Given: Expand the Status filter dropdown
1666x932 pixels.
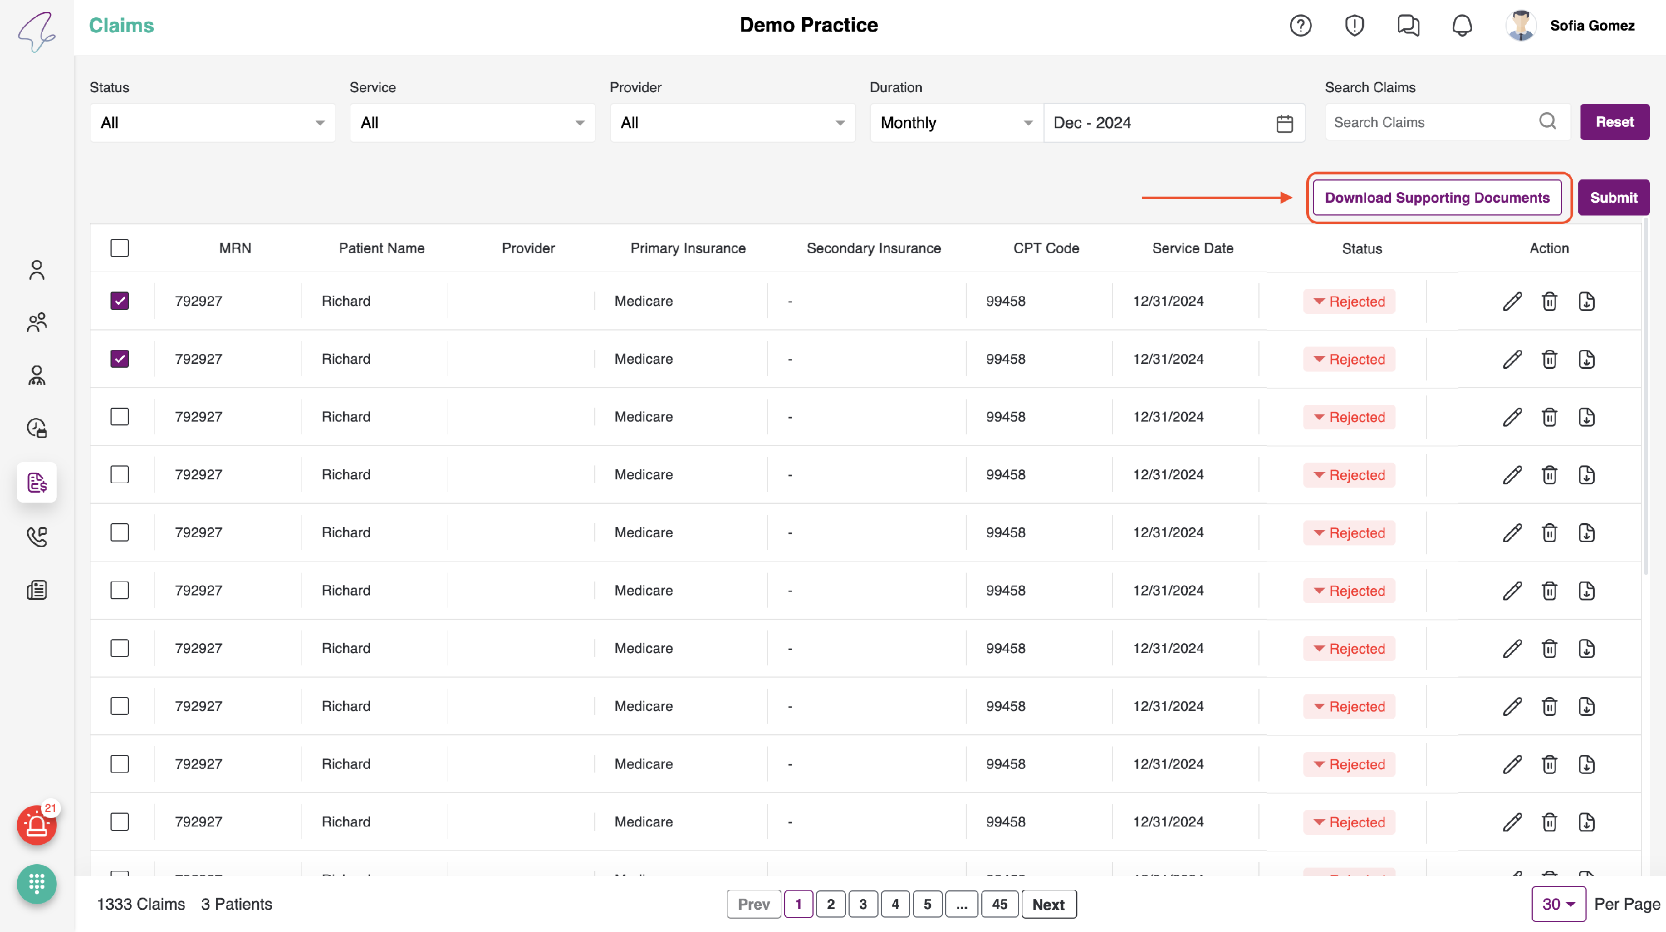Looking at the screenshot, I should point(212,123).
